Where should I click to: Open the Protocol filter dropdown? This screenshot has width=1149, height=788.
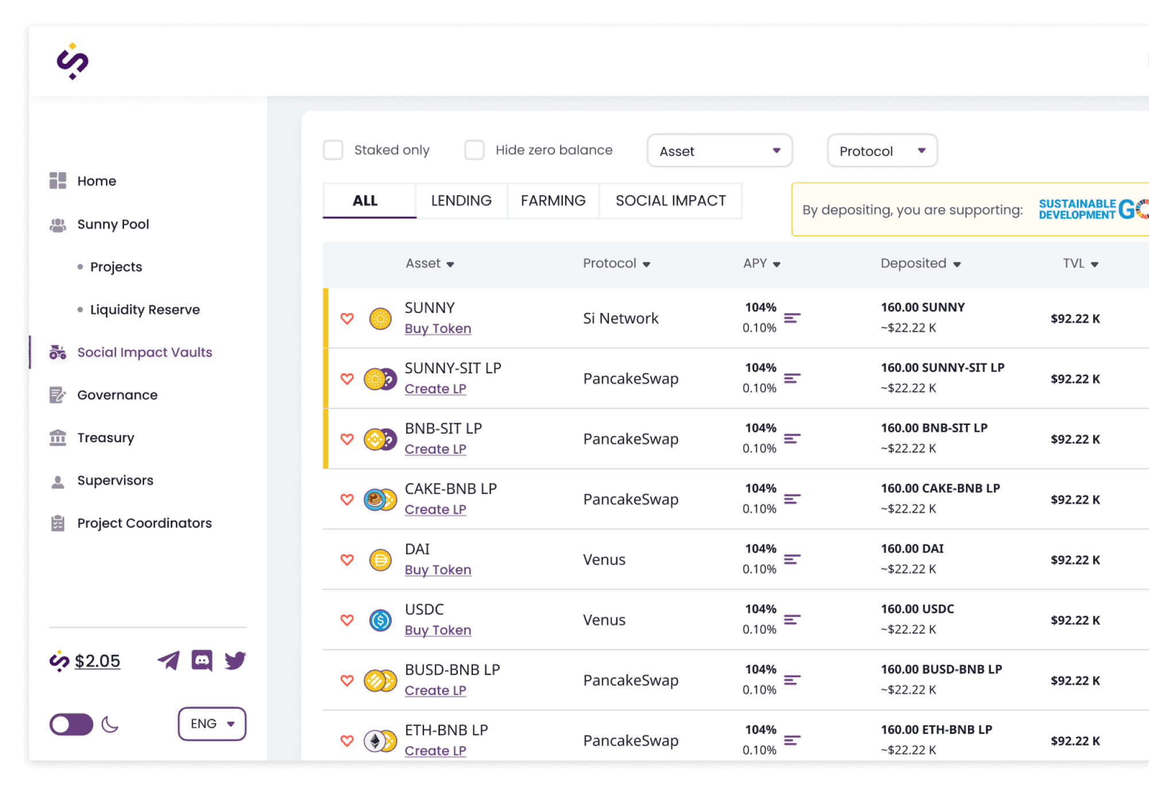coord(882,150)
